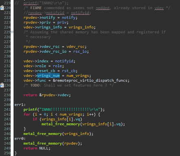180x156 pixels.
Task: Click the TODO task marker on line 236
Action: click(2, 85)
